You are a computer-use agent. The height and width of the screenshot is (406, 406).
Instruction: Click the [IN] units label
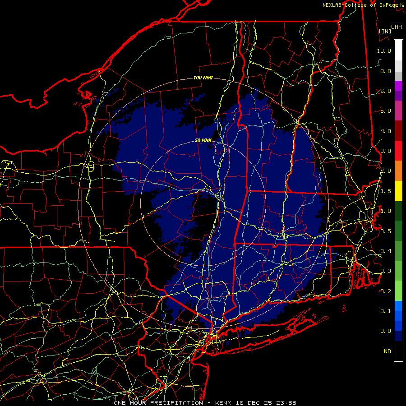[x=385, y=31]
